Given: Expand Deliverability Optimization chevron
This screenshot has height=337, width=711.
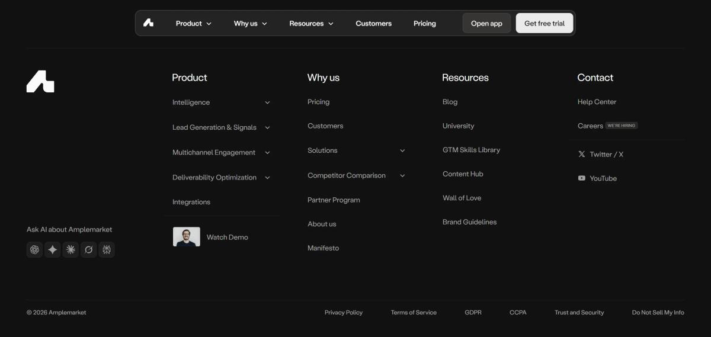Looking at the screenshot, I should [x=267, y=177].
